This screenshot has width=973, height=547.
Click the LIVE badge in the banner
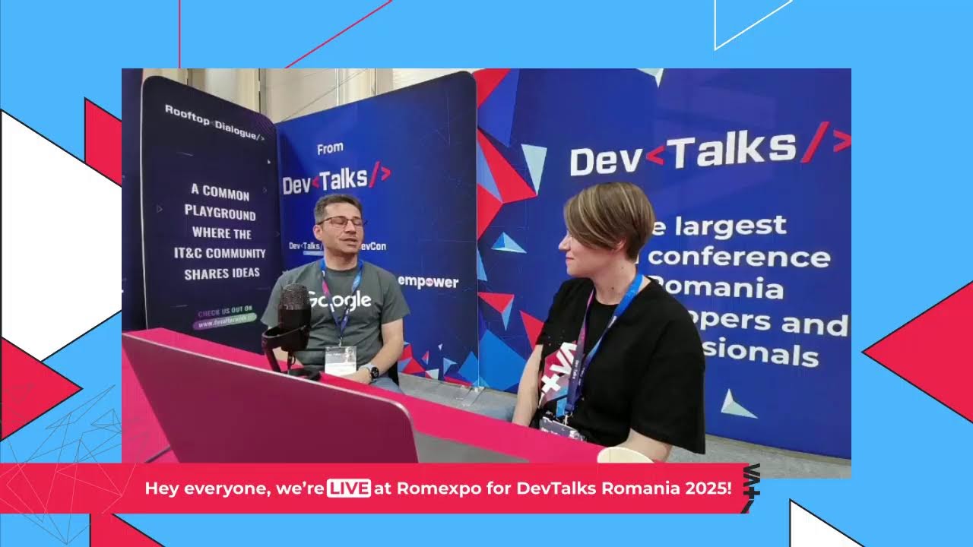point(349,488)
